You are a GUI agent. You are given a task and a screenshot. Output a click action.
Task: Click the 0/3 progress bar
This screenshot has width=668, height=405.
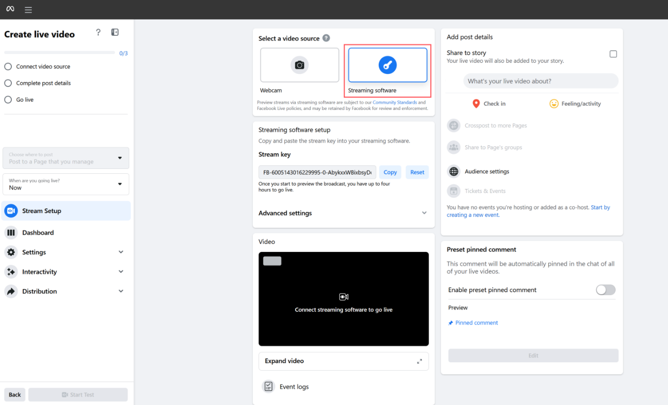tap(59, 52)
